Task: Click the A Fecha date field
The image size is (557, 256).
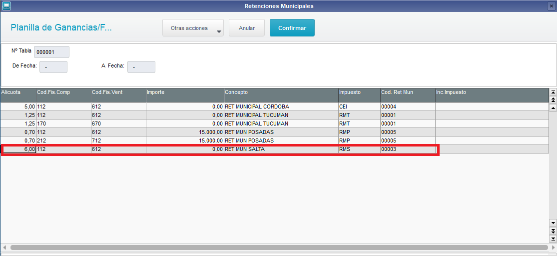Action: click(141, 67)
